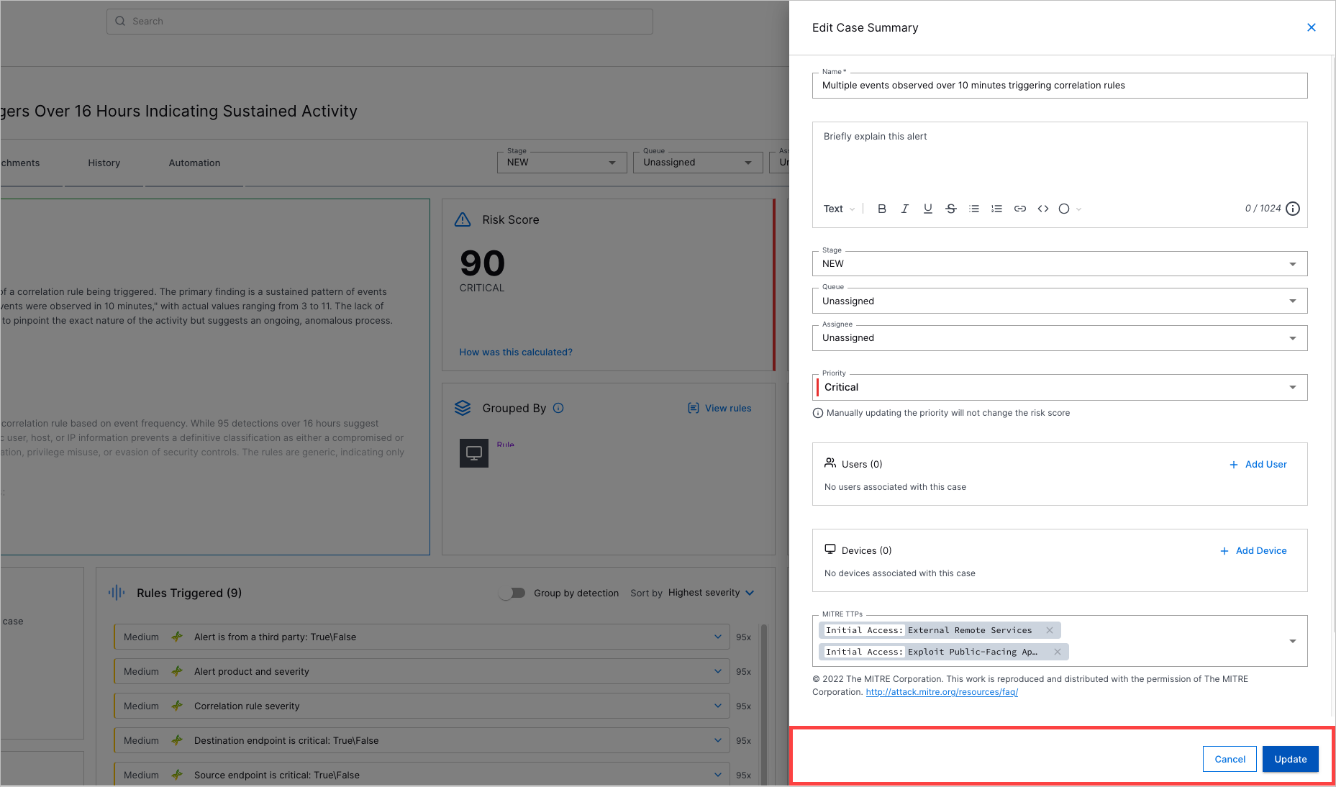Viewport: 1336px width, 787px height.
Task: Click Add User
Action: 1258,464
